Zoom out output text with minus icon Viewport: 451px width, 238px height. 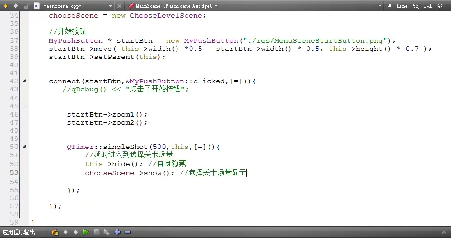tap(128, 232)
